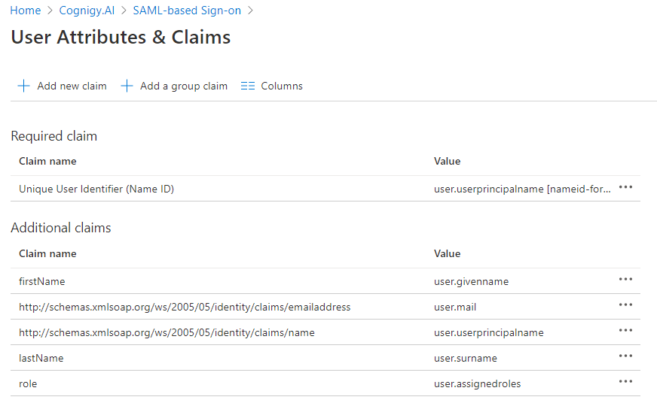The image size is (657, 406).
Task: Click Value header under Required claim
Action: click(447, 162)
